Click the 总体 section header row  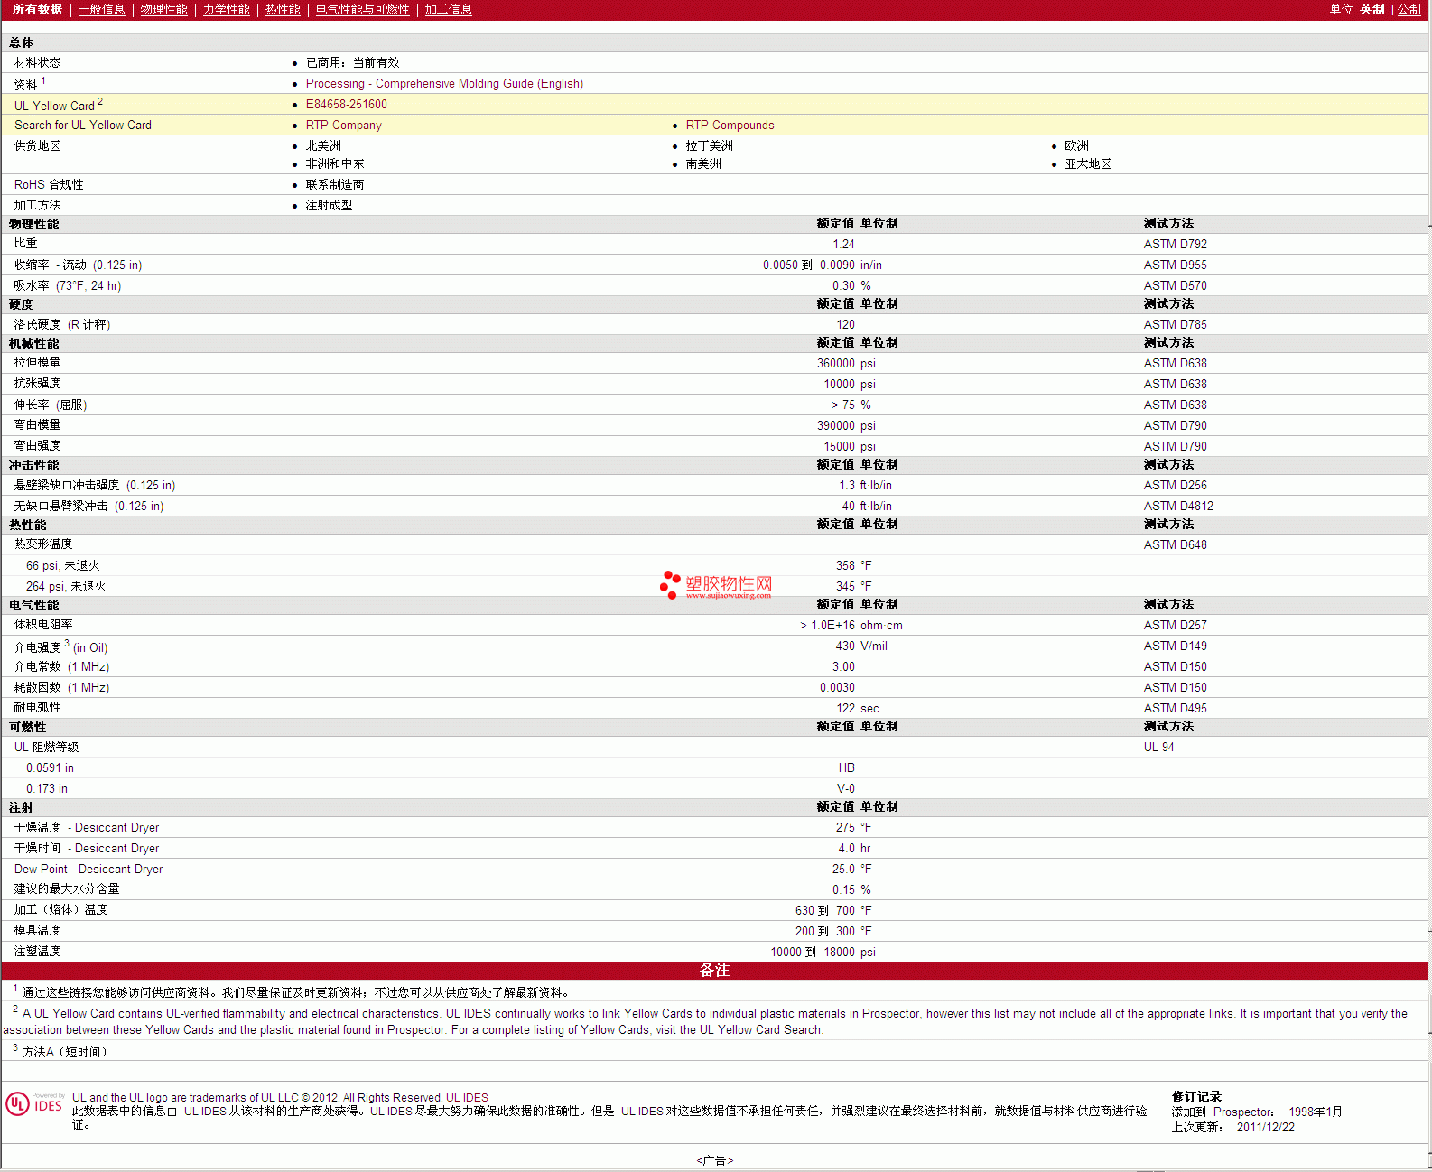pyautogui.click(x=22, y=43)
